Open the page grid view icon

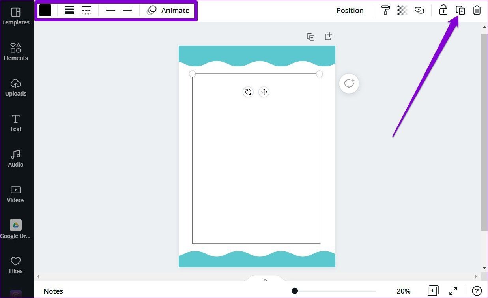[x=433, y=291]
